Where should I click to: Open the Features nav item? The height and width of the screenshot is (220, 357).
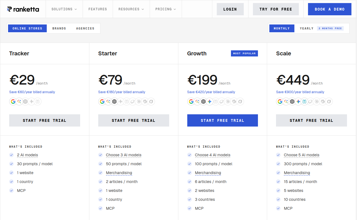coord(98,9)
